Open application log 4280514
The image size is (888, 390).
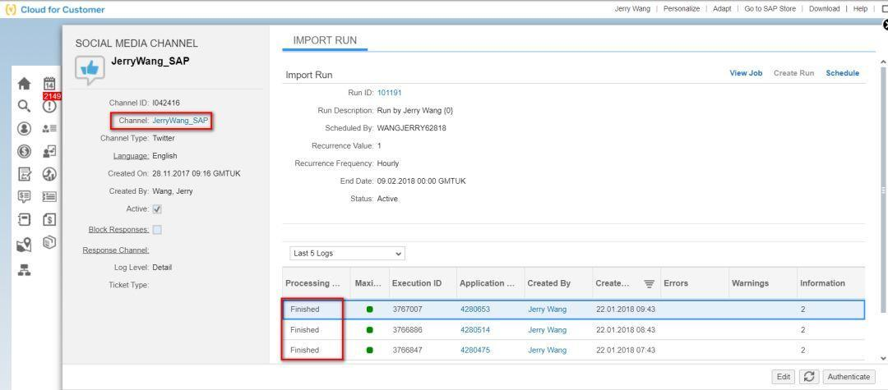click(474, 330)
